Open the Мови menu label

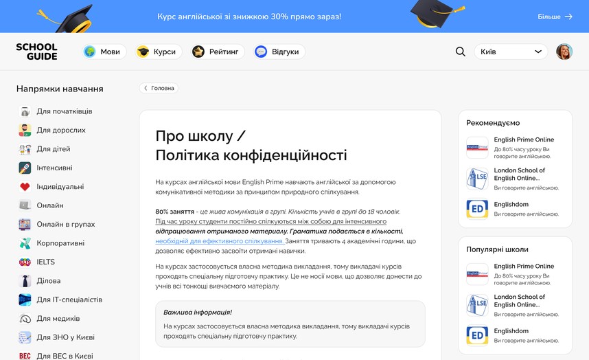[x=110, y=52]
